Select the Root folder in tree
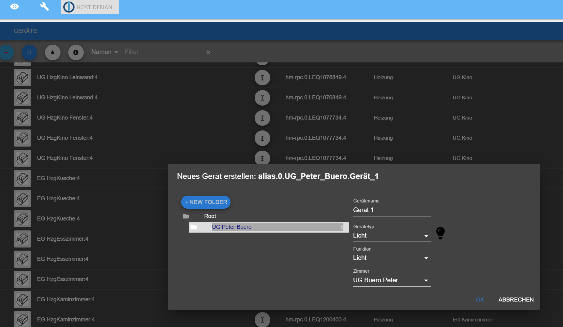The image size is (563, 327). click(x=210, y=216)
